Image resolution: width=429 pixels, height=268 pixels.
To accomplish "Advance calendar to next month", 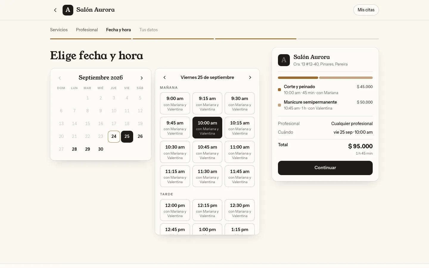I will [142, 78].
